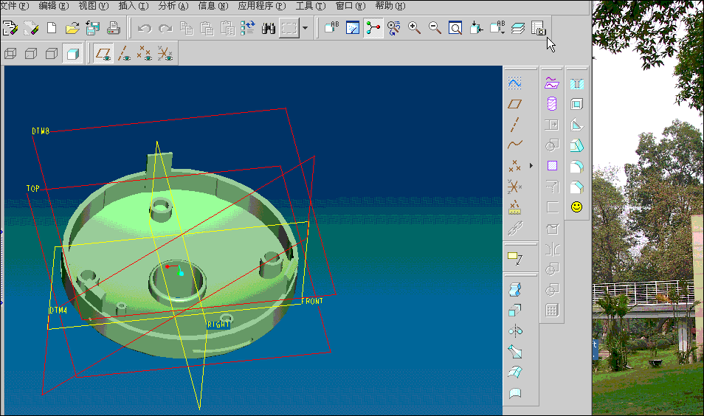Open the 工具(T) menu

(311, 6)
